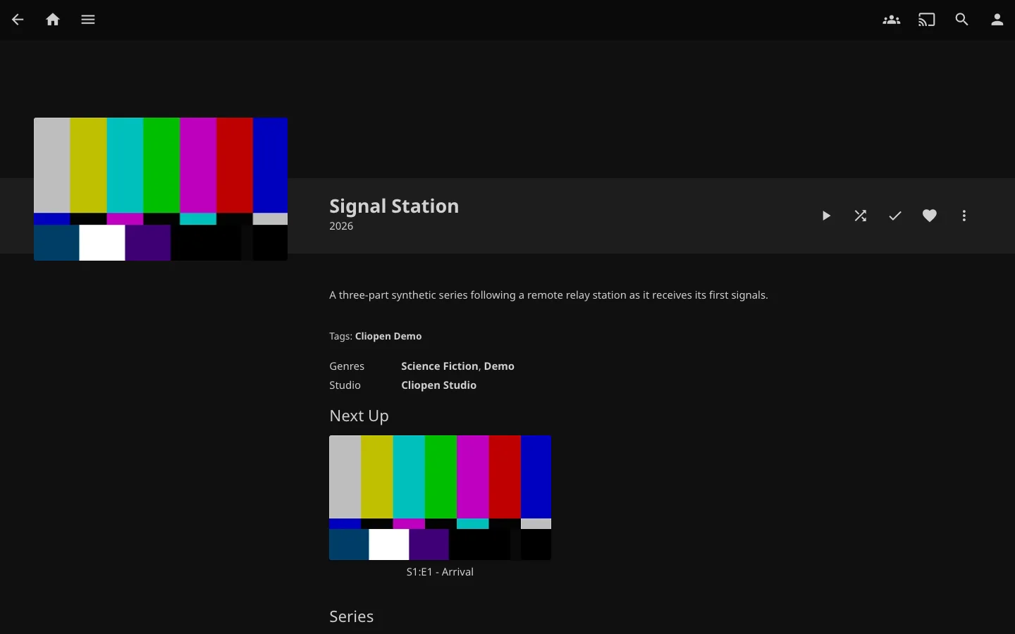
Task: Click the year 2026 text
Action: [x=341, y=226]
